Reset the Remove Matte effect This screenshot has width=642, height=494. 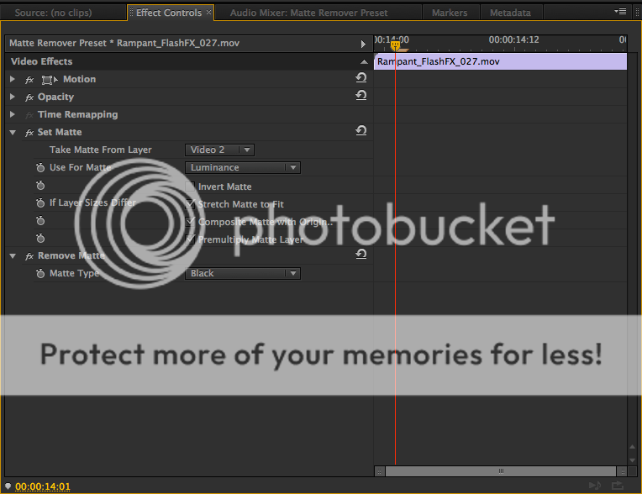(360, 255)
